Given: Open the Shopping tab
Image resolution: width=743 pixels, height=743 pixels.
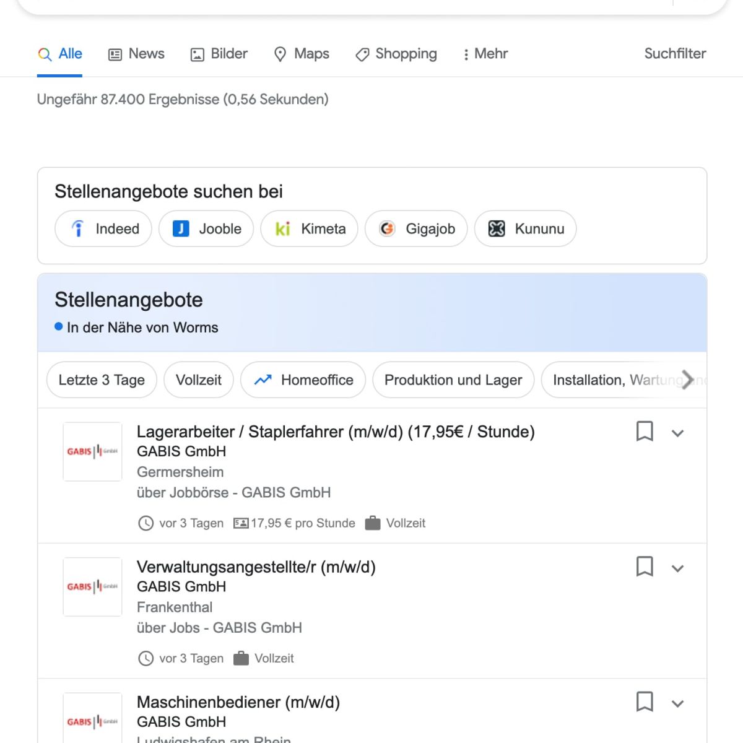Looking at the screenshot, I should [396, 54].
